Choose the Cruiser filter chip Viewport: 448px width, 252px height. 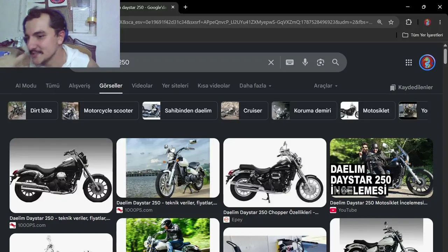pyautogui.click(x=244, y=111)
